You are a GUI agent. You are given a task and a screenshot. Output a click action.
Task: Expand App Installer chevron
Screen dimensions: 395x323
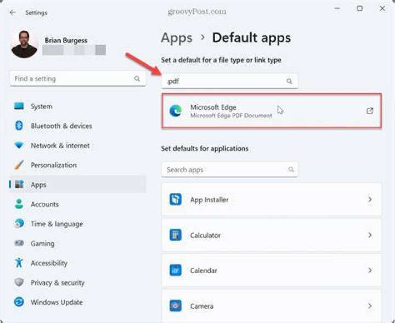pyautogui.click(x=370, y=200)
